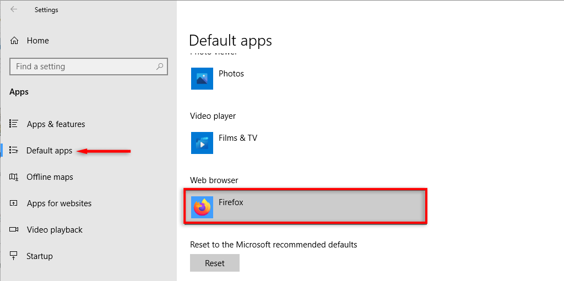Click the search magnifier icon

160,67
